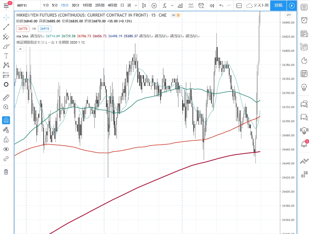
Task: Switch to the 週 timeframe
Action: (129, 5)
